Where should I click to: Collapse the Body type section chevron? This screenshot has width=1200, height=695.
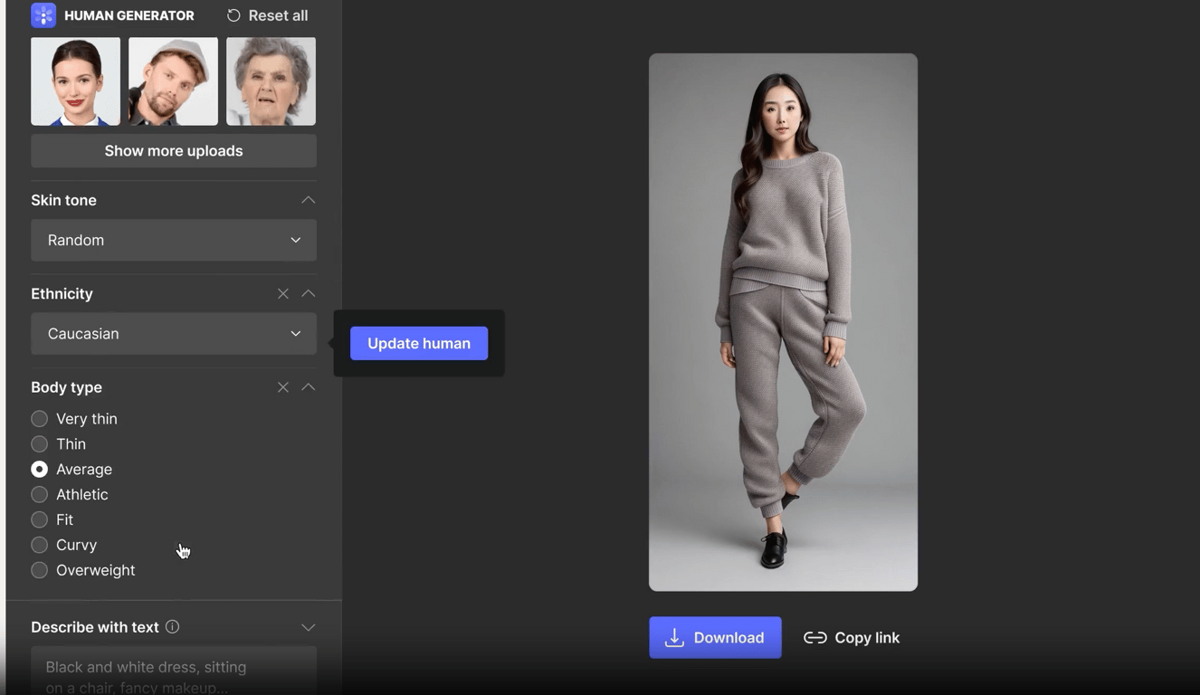coord(308,386)
